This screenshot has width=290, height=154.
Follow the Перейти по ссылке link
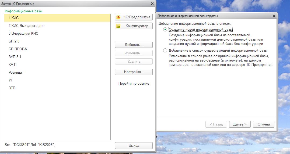(134, 84)
